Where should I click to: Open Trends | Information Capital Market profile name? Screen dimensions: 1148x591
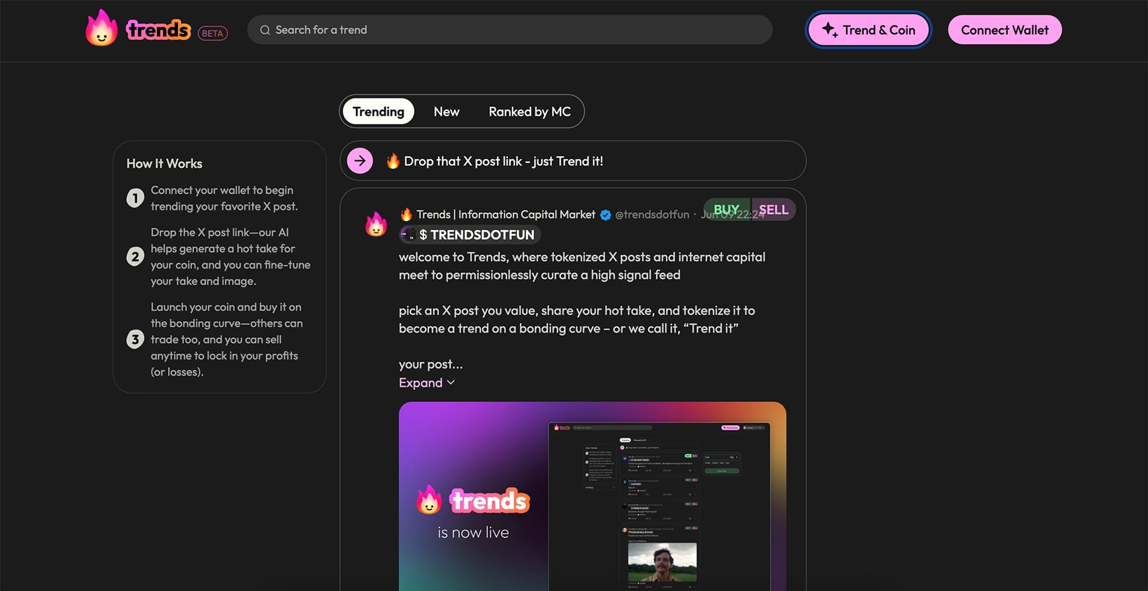(505, 215)
